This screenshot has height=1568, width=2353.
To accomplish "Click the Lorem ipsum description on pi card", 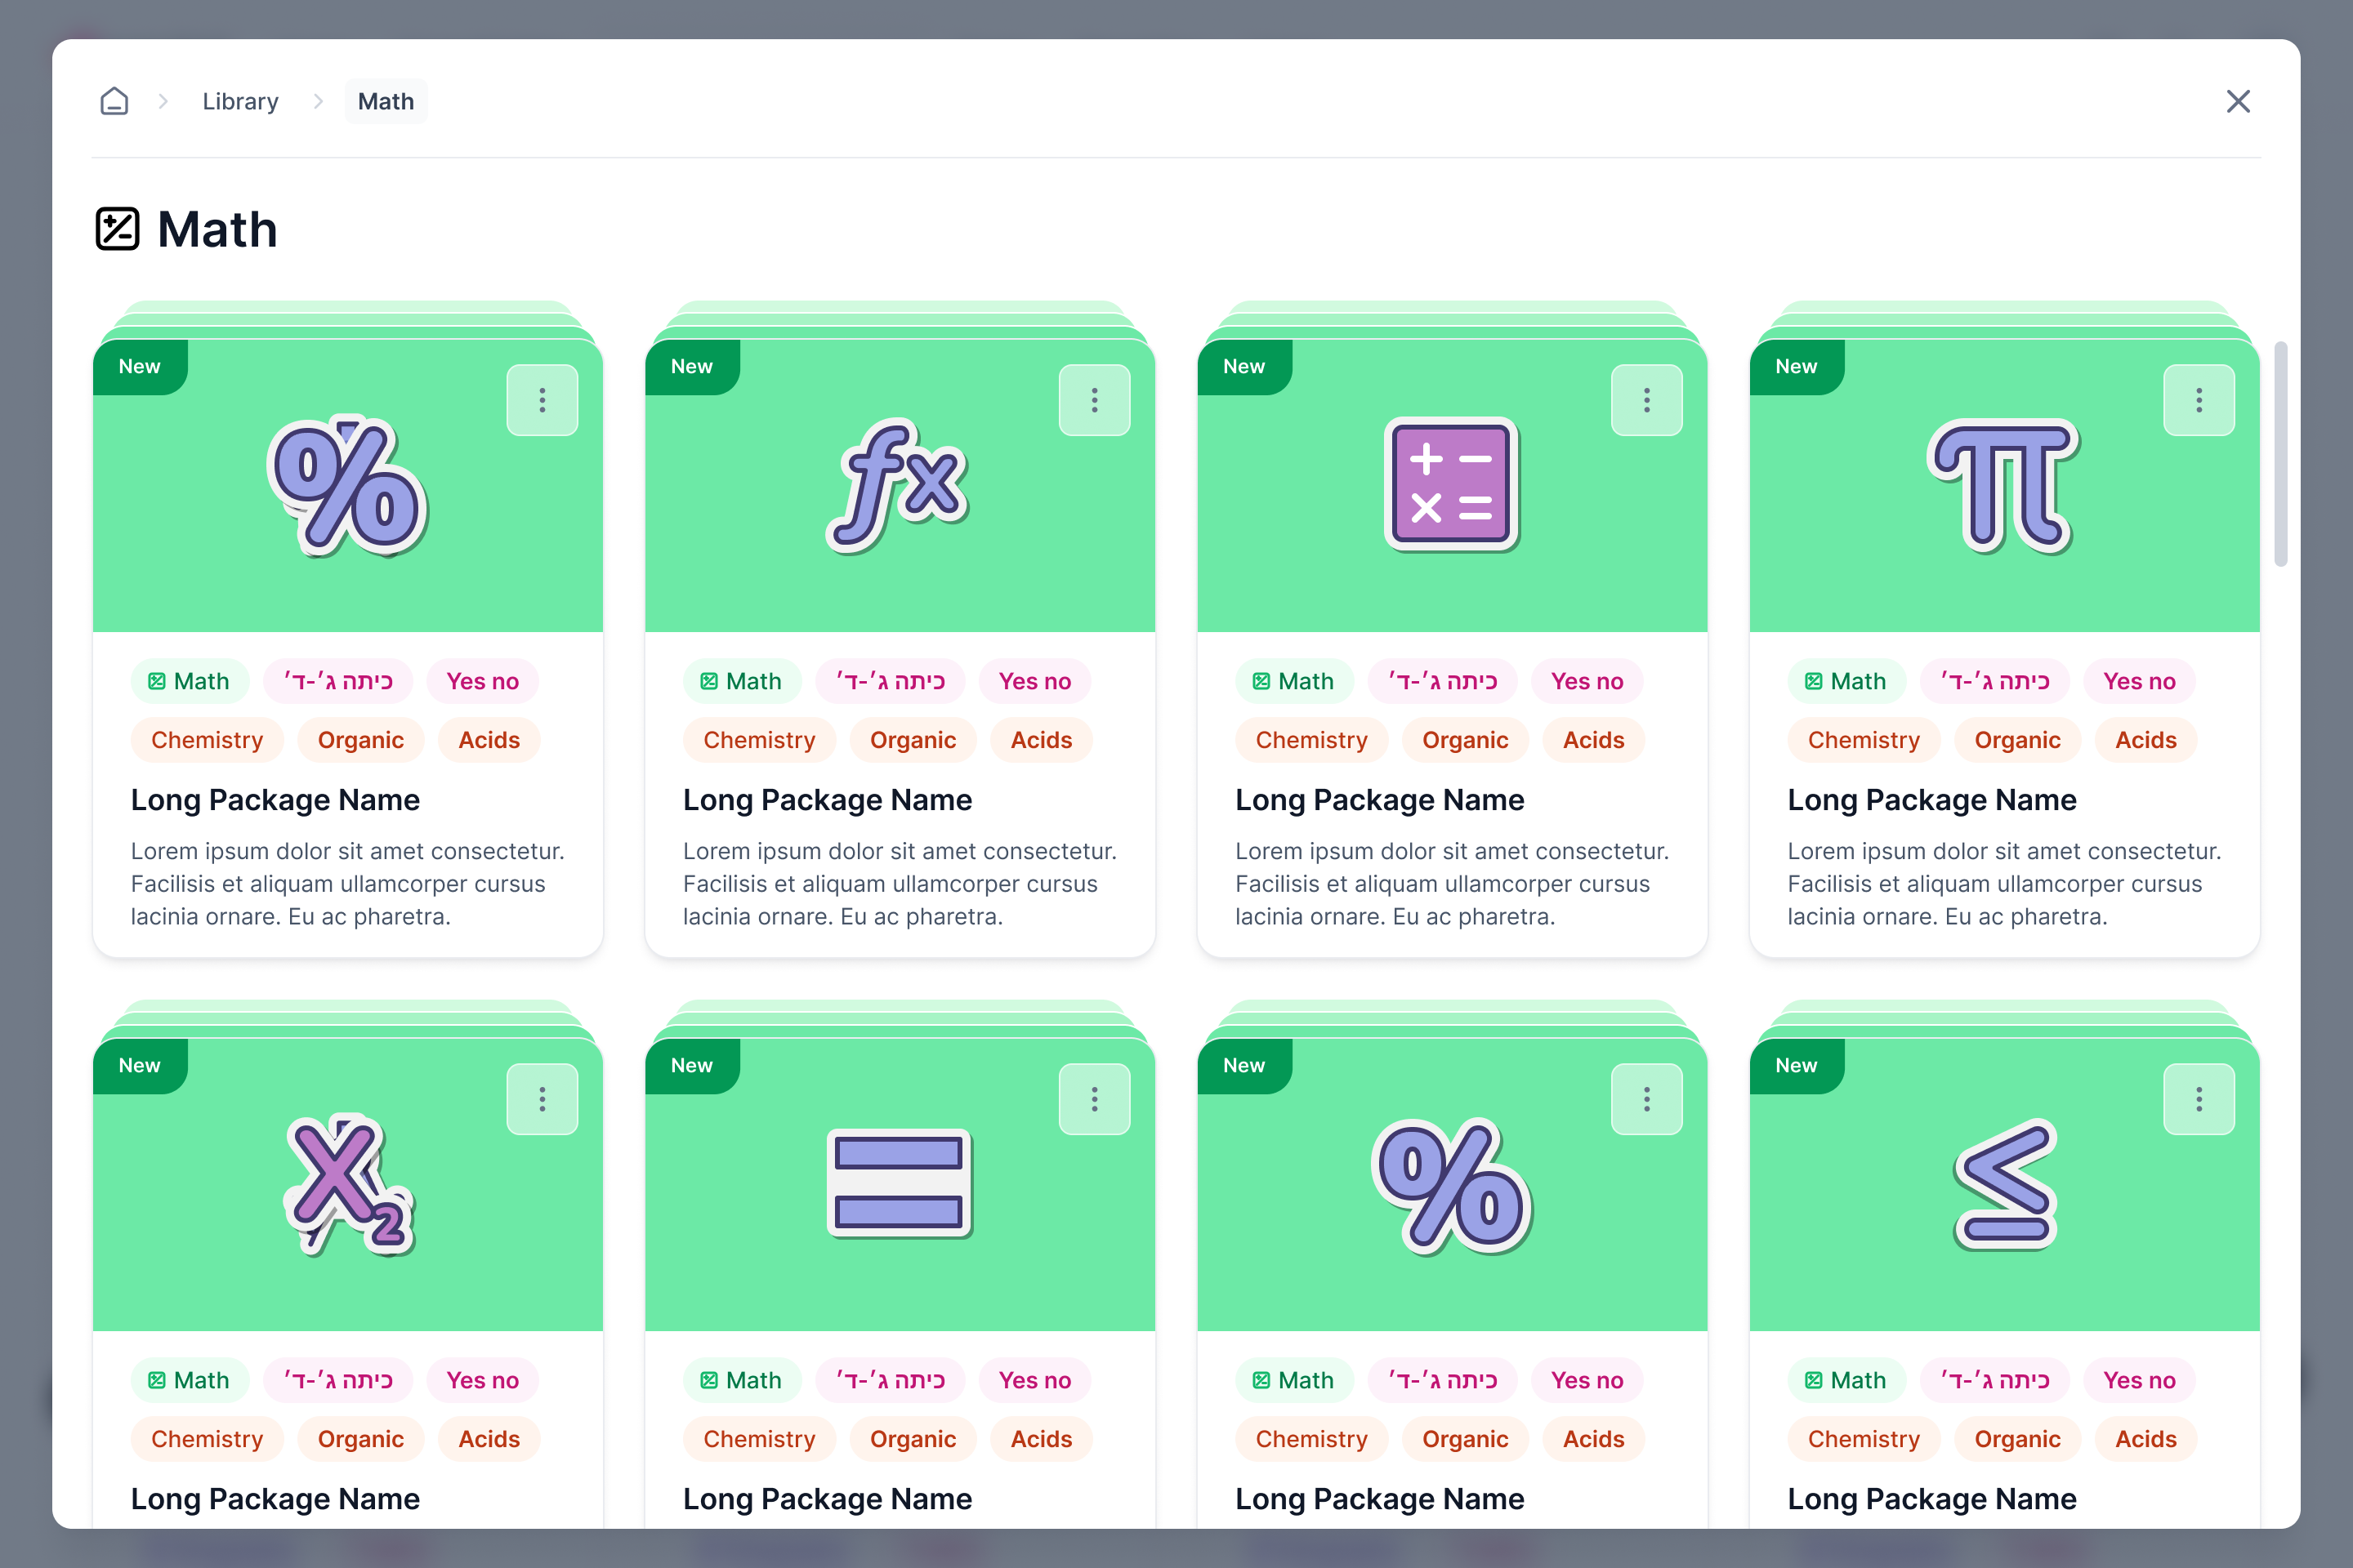I will pos(2004,884).
